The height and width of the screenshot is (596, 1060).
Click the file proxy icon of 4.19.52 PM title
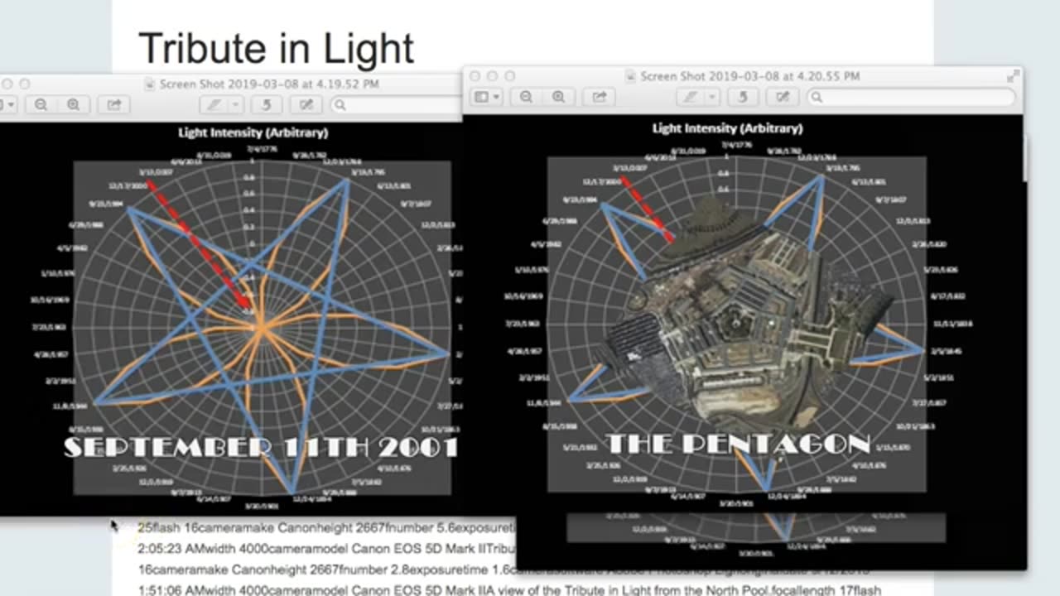pyautogui.click(x=150, y=84)
